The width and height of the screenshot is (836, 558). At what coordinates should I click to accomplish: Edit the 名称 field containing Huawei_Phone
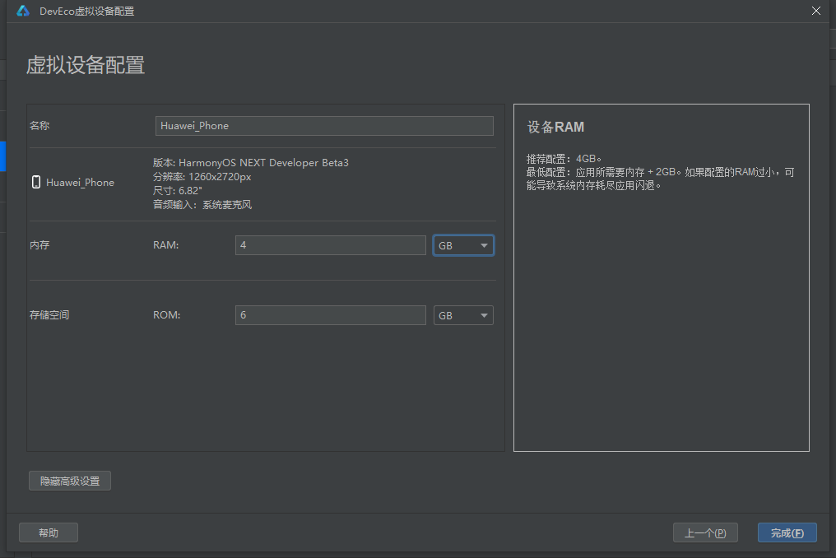pos(324,126)
